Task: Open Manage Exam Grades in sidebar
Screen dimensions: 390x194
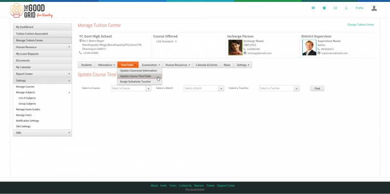Action: 28,109
